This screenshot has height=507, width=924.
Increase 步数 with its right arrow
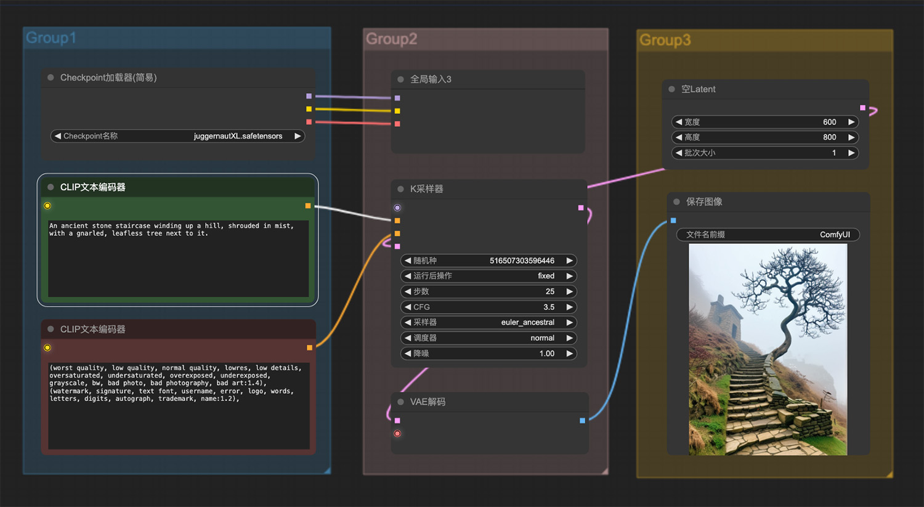(570, 291)
